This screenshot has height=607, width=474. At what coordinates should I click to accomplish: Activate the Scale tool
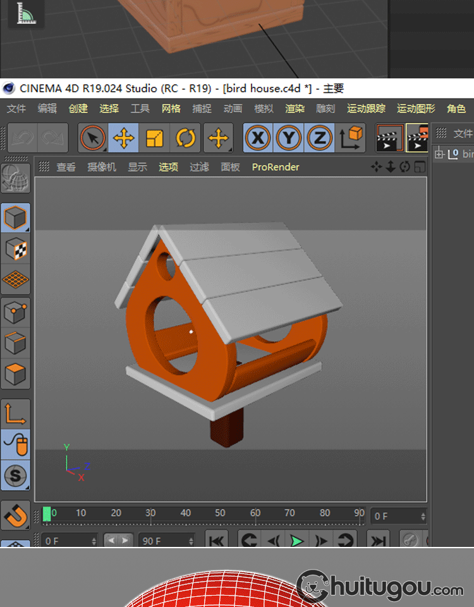coord(154,138)
